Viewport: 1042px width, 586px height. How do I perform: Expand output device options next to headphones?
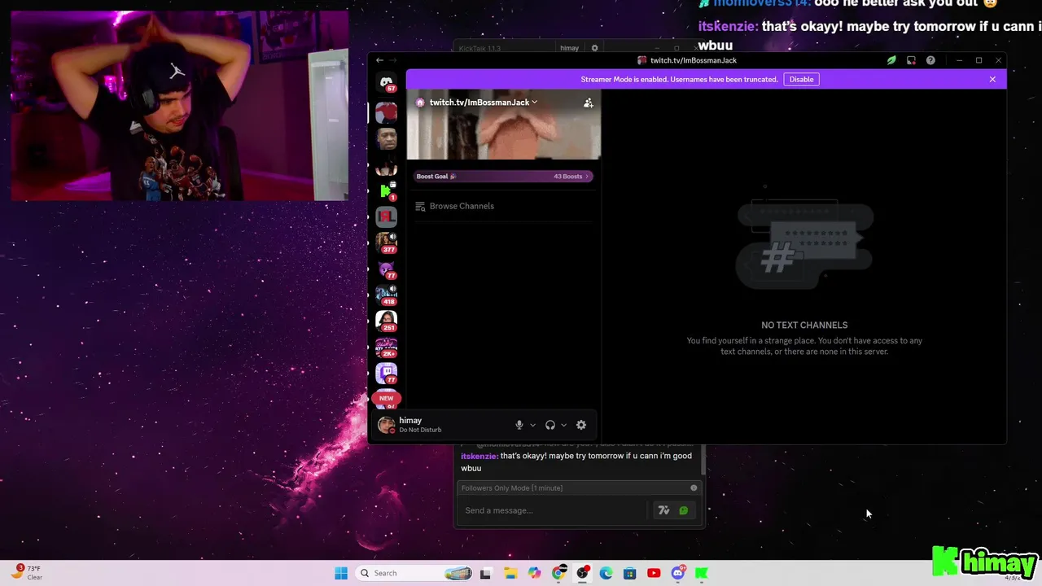(x=563, y=425)
